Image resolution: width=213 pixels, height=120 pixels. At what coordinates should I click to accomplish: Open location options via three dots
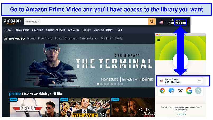[199, 81]
